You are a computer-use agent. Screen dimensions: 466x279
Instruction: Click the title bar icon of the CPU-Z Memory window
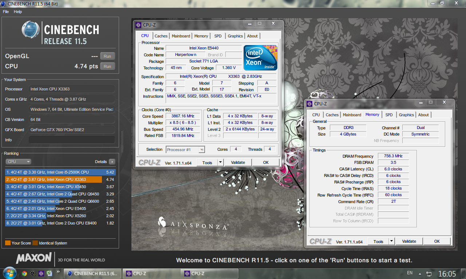[x=309, y=104]
